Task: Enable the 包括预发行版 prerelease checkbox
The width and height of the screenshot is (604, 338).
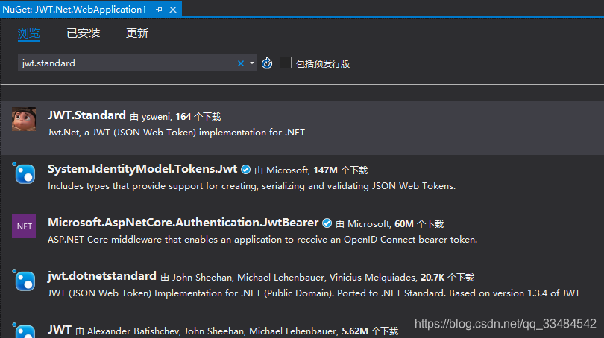Action: (286, 63)
